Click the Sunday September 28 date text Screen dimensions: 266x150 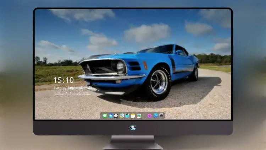click(x=73, y=87)
